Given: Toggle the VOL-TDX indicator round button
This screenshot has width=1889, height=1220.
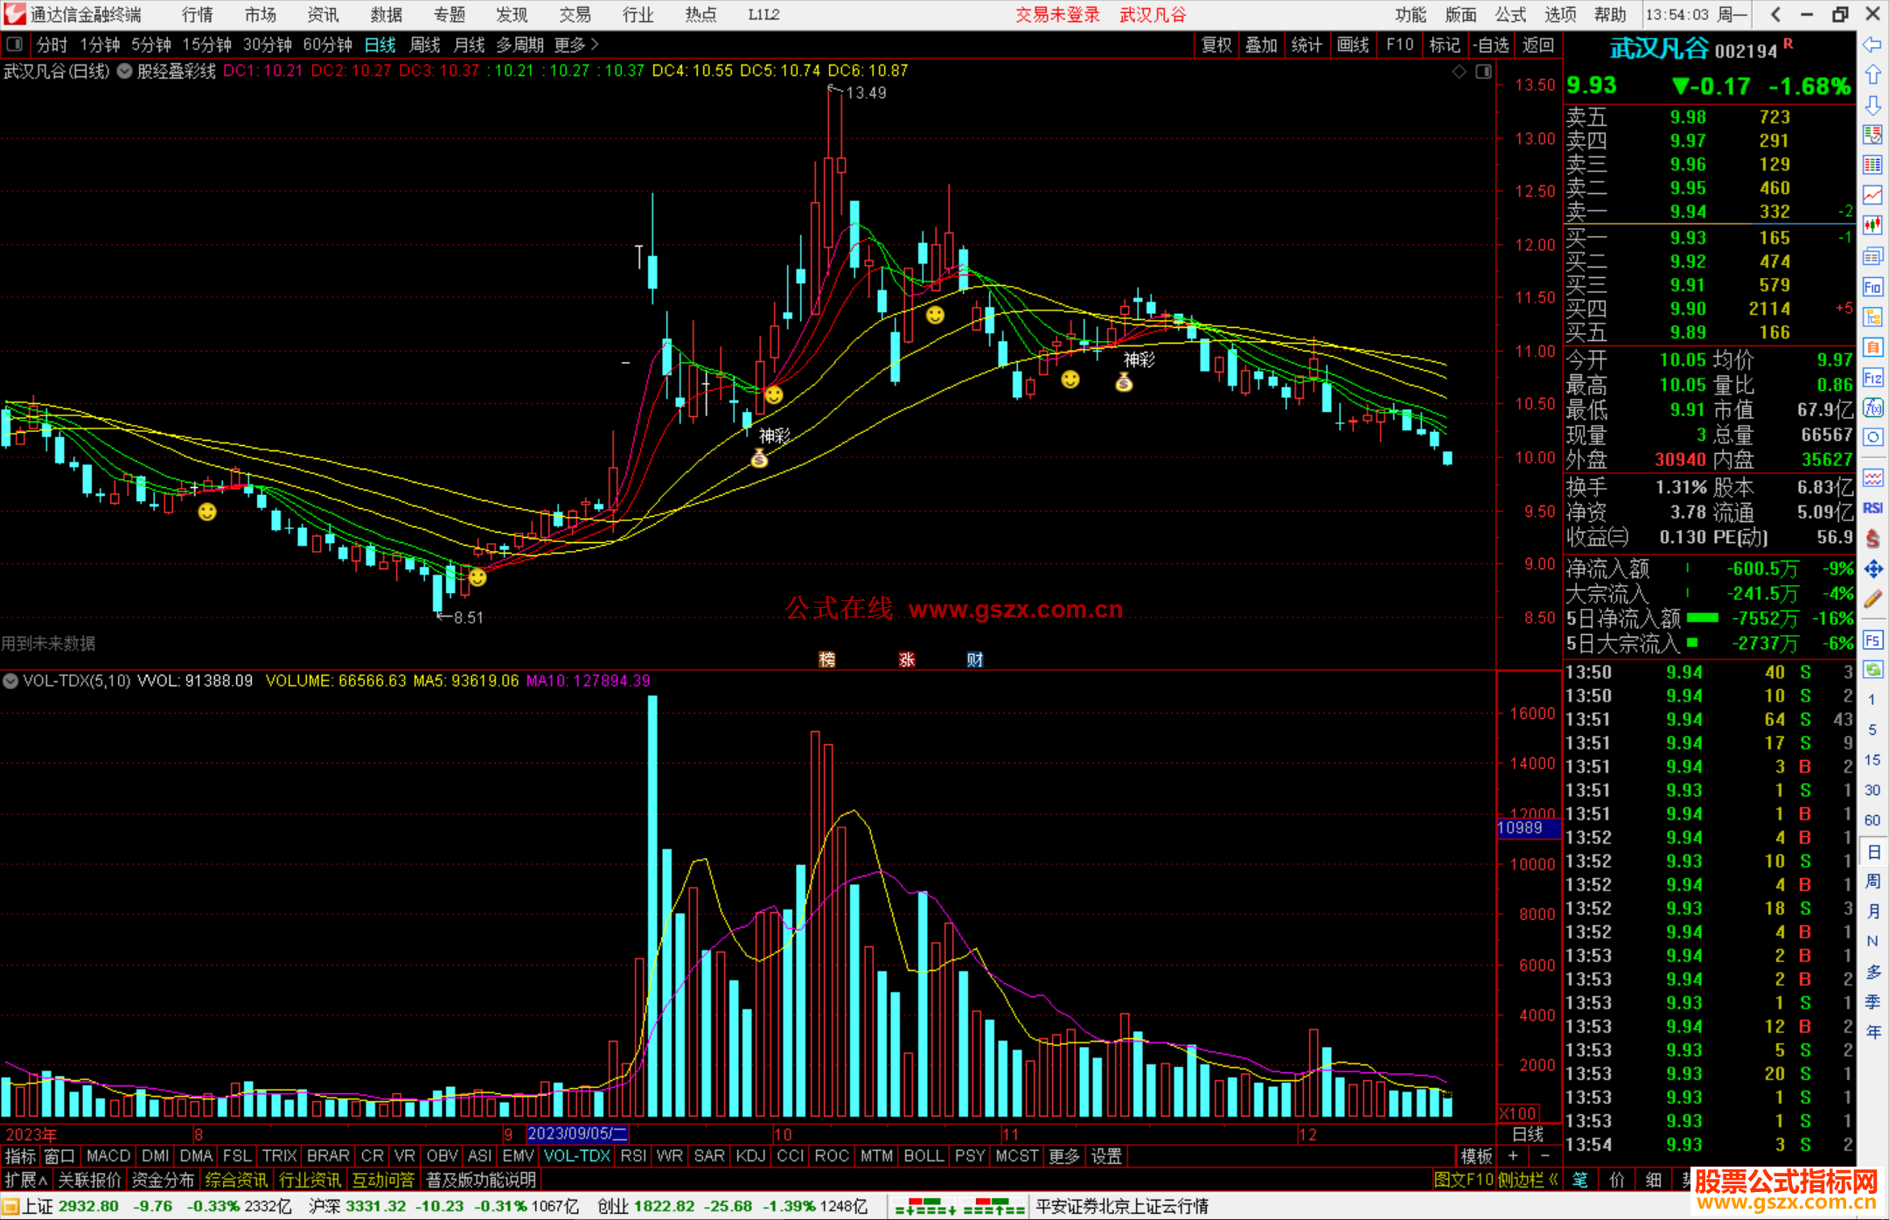Looking at the screenshot, I should point(10,680).
